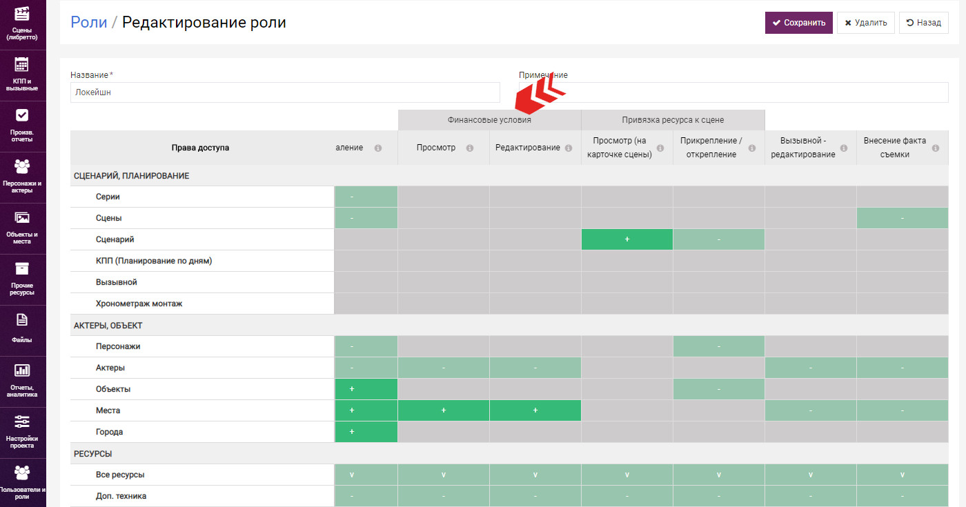
Task: Toggle Города permission in 'аление' column
Action: 366,432
